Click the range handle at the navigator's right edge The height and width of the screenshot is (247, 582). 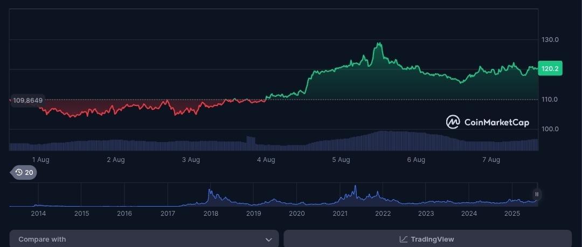(536, 194)
